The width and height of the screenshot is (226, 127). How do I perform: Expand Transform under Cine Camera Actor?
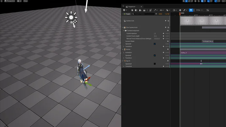click(x=124, y=46)
